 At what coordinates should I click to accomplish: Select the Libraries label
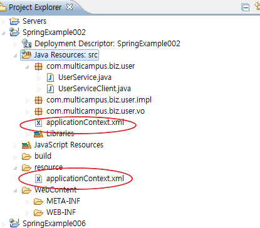(60, 134)
